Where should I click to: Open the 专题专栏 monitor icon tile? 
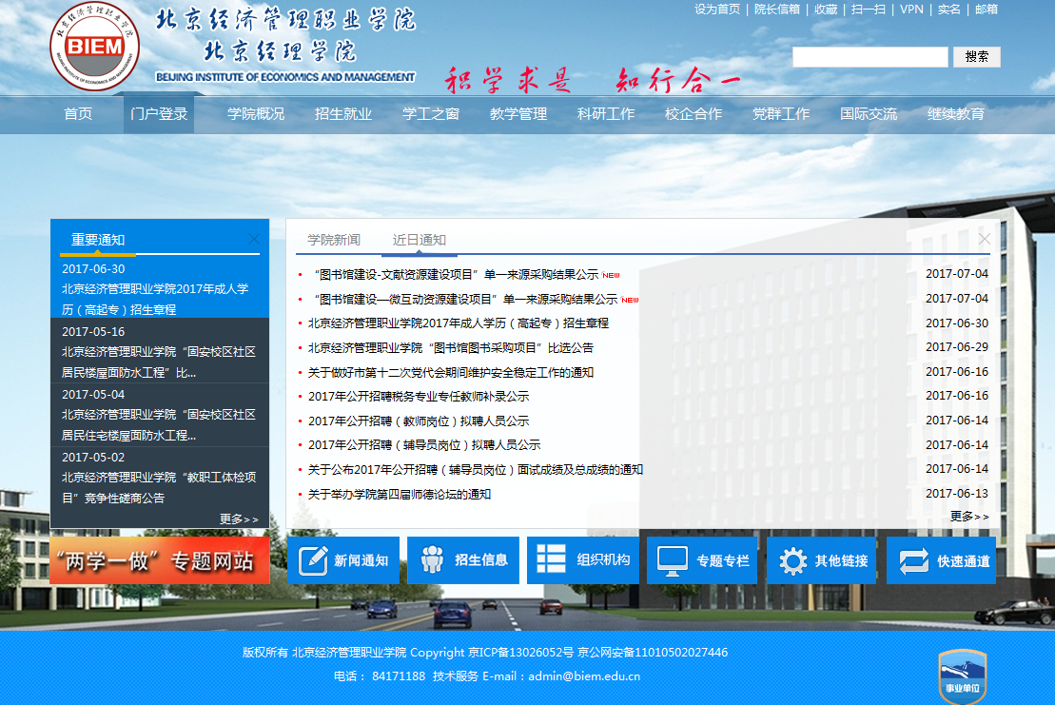coord(702,560)
